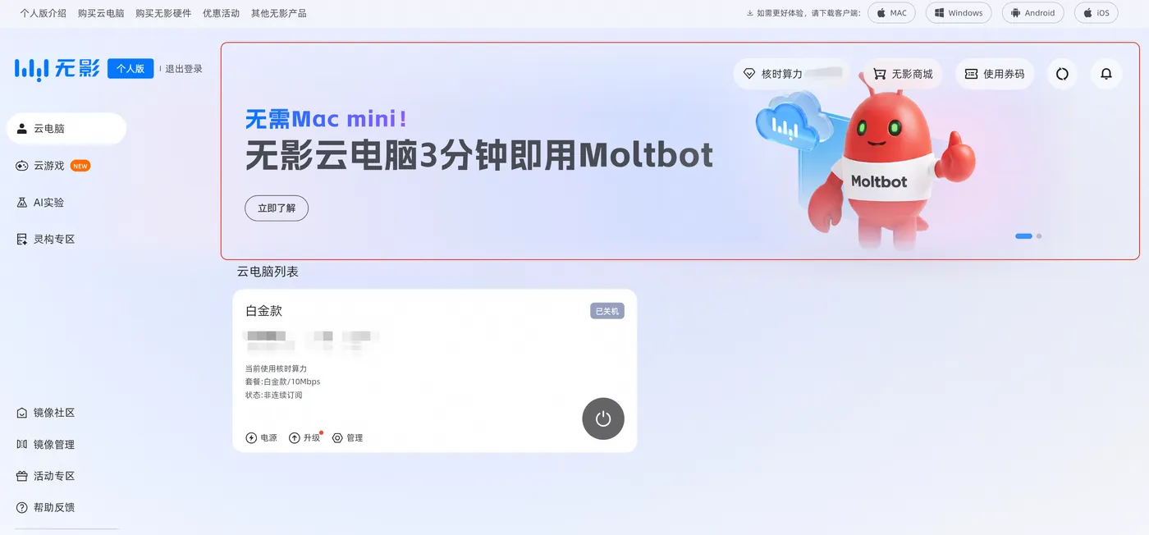Click 退出登录 logout link
1149x535 pixels.
point(184,69)
